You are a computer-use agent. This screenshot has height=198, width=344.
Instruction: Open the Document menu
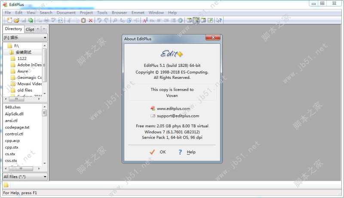click(x=66, y=13)
